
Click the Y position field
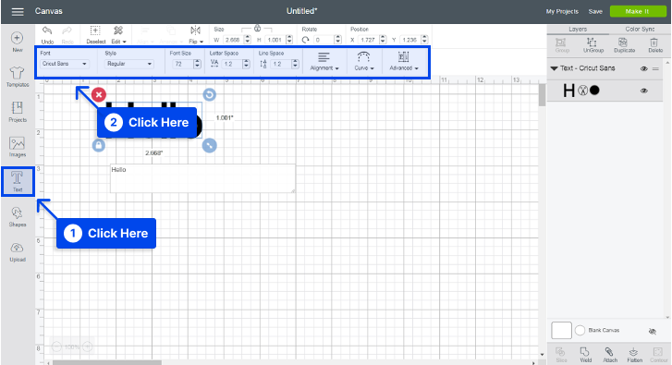pos(410,40)
